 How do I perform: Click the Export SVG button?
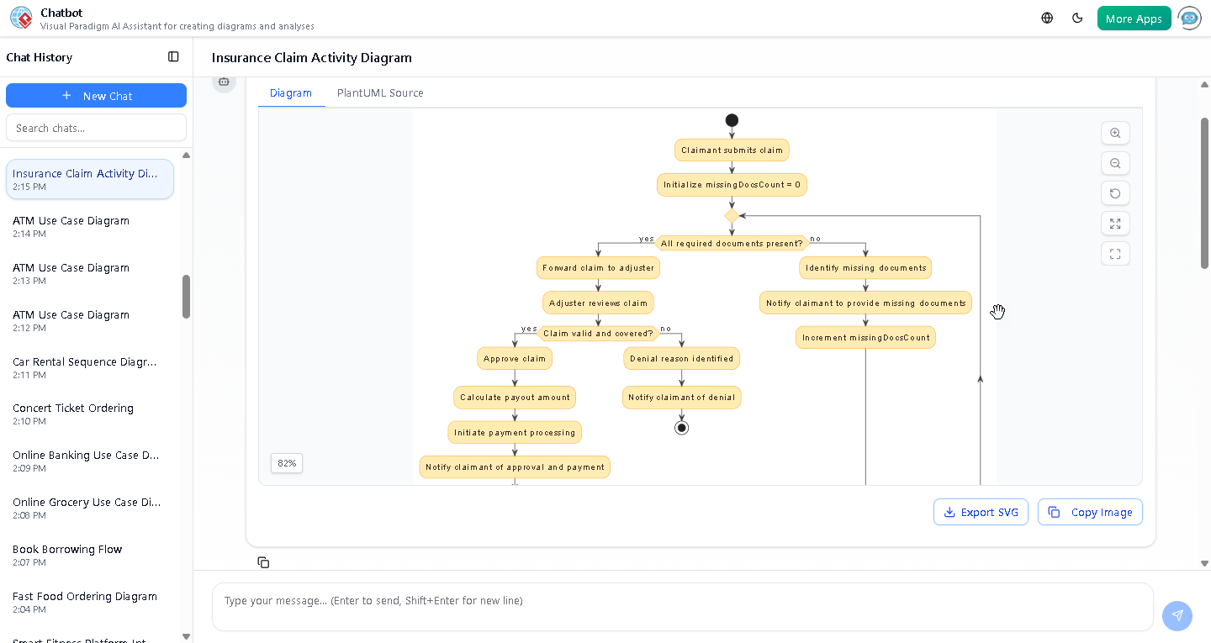(x=981, y=512)
